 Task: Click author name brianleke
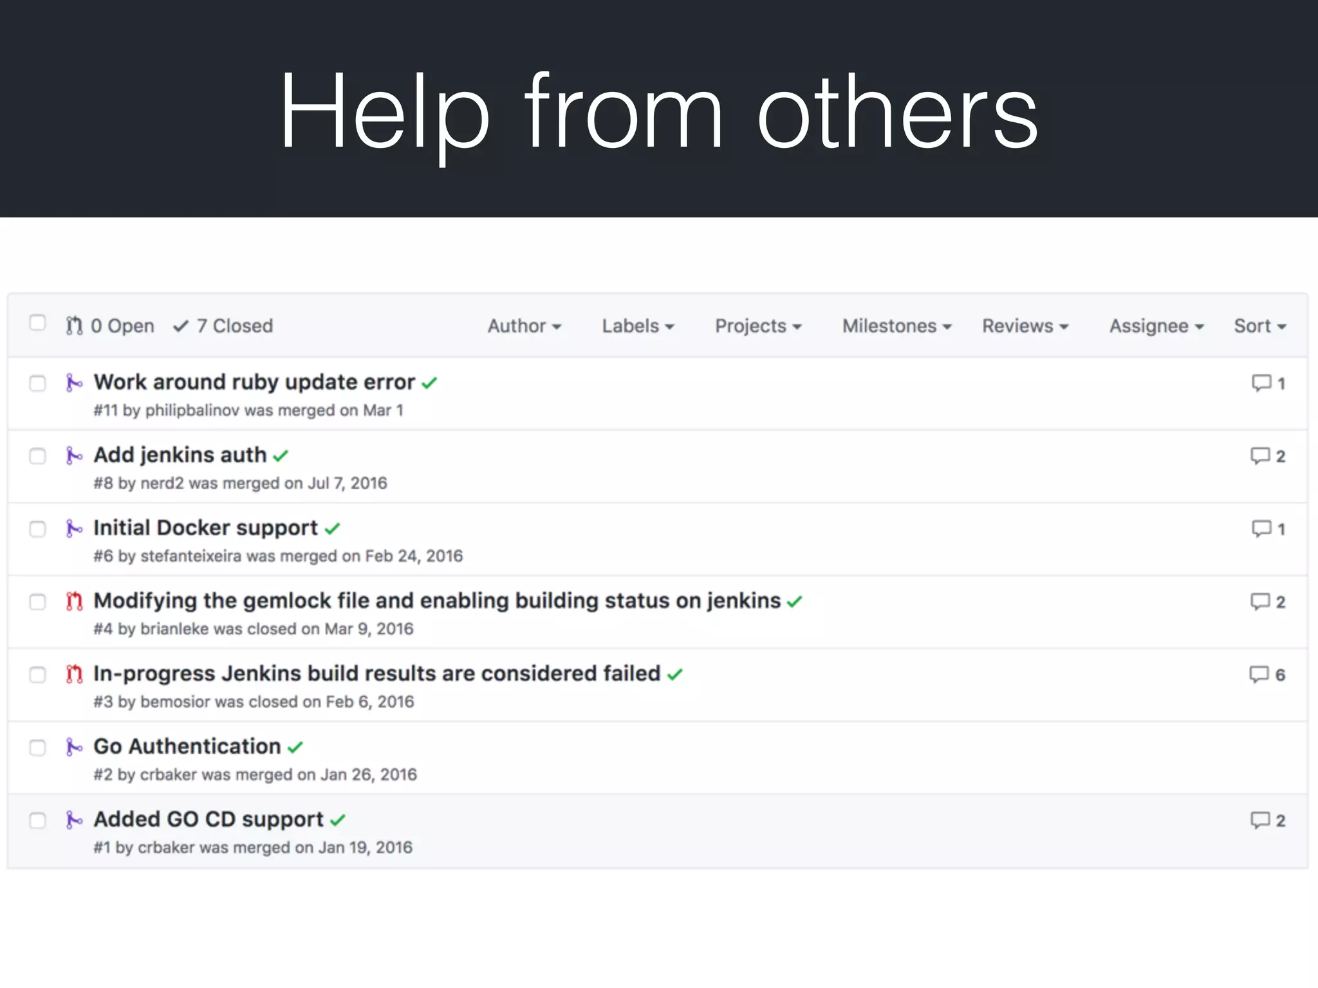174,629
